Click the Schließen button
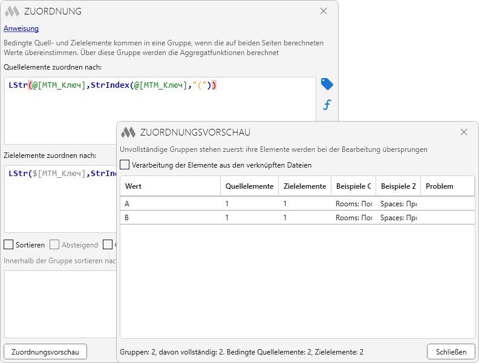Image resolution: width=479 pixels, height=363 pixels. [451, 352]
